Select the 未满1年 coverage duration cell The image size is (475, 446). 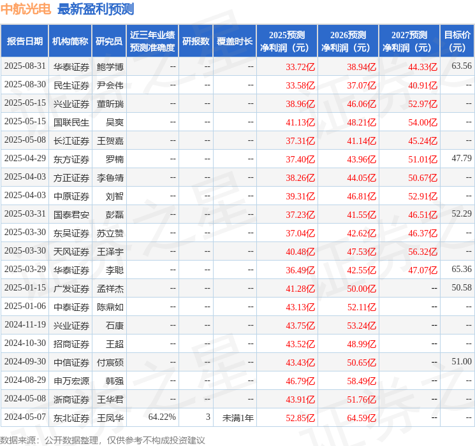click(x=238, y=418)
